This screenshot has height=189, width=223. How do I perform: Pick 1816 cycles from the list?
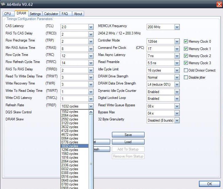coord(75,157)
